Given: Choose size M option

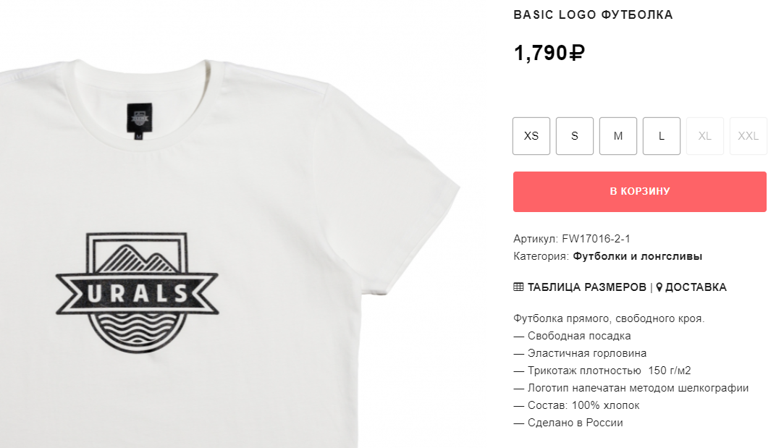Looking at the screenshot, I should pyautogui.click(x=618, y=136).
